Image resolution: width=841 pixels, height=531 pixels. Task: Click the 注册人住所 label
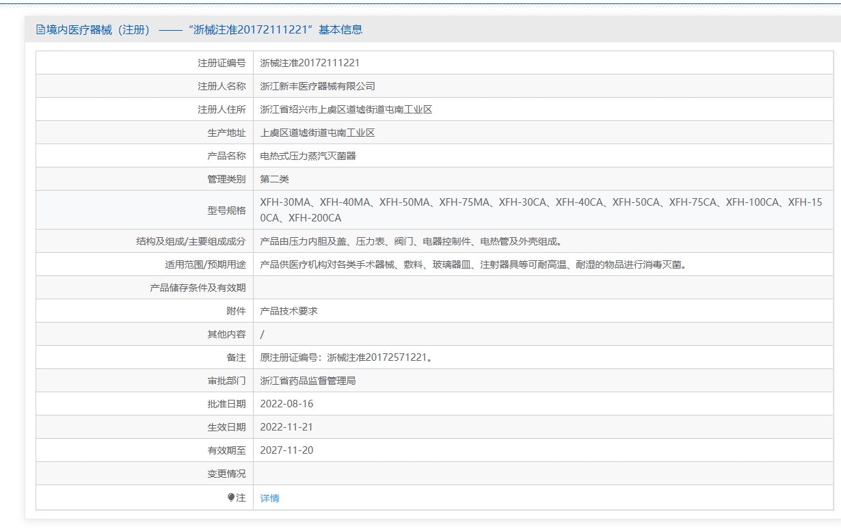(x=222, y=109)
